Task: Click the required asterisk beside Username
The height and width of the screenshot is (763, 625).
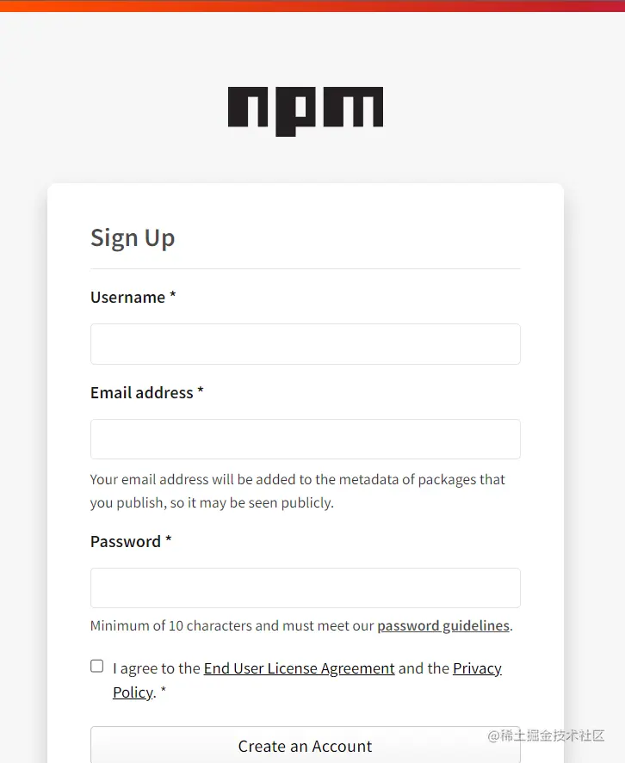Action: [172, 295]
